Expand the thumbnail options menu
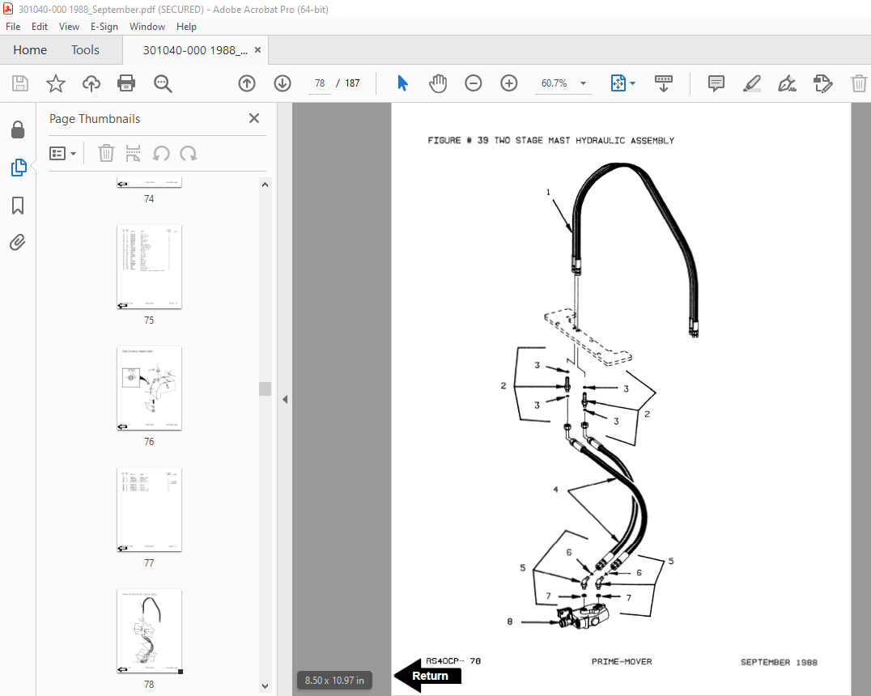Viewport: 871px width, 696px height. click(63, 153)
